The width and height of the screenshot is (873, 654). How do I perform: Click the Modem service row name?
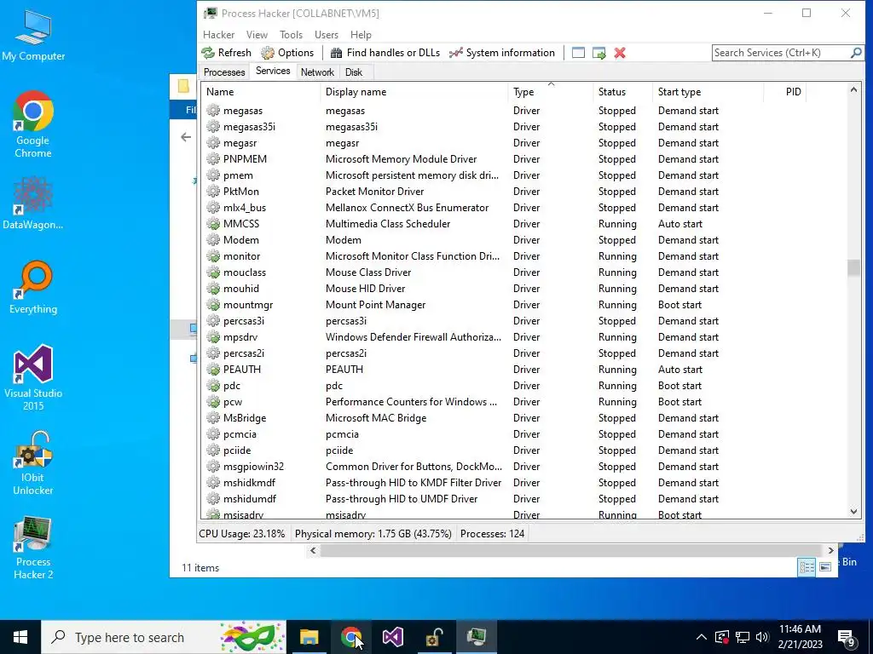click(x=241, y=239)
